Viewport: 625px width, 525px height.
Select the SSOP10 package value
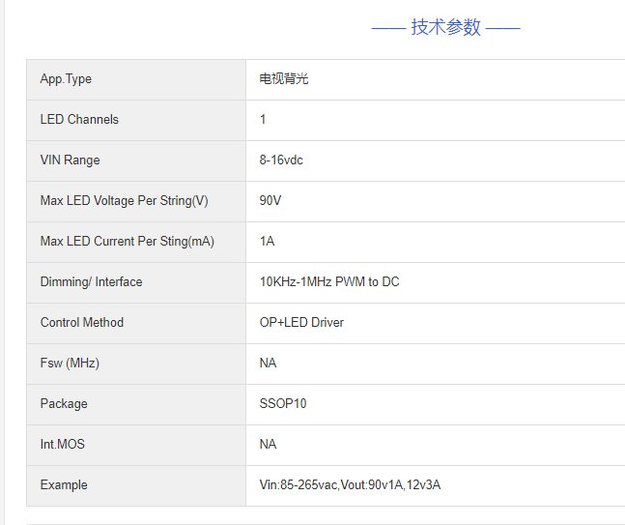point(283,404)
